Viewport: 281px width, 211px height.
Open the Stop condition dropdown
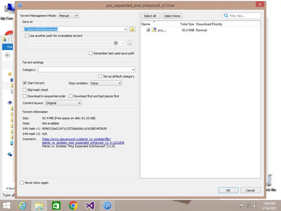click(106, 83)
